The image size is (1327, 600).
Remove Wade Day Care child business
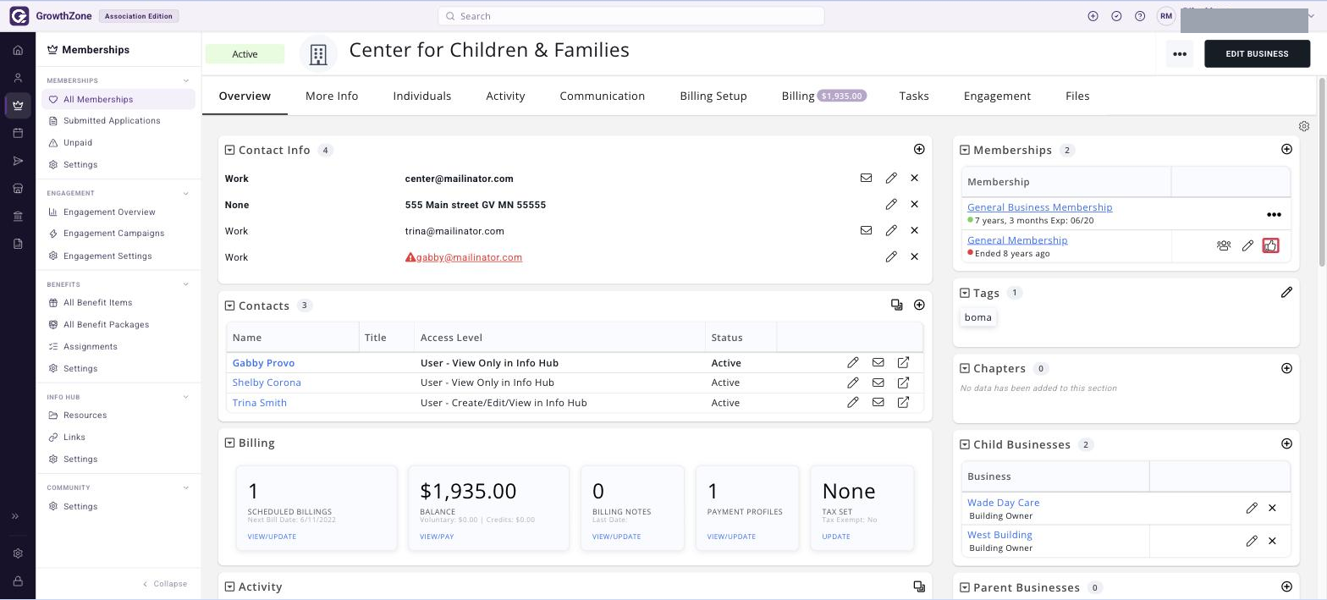[1272, 509]
